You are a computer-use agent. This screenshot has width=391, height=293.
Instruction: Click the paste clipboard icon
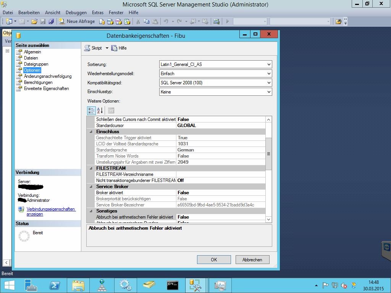click(155, 21)
